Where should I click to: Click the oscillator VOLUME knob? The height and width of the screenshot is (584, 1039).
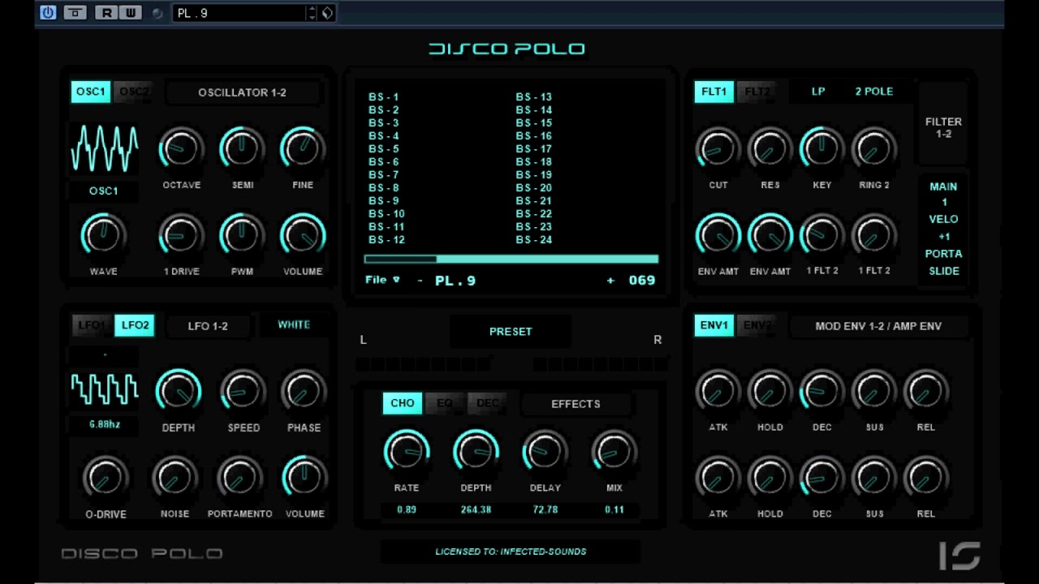pos(303,235)
